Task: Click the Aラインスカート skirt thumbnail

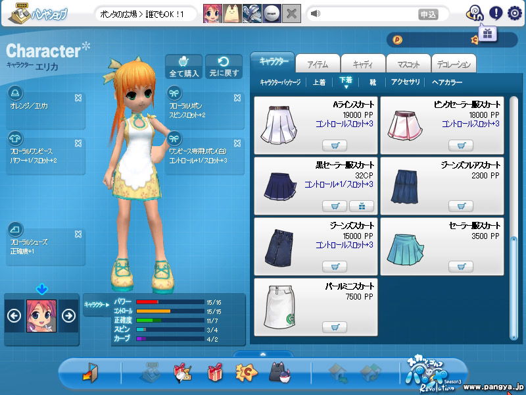Action: pyautogui.click(x=279, y=125)
